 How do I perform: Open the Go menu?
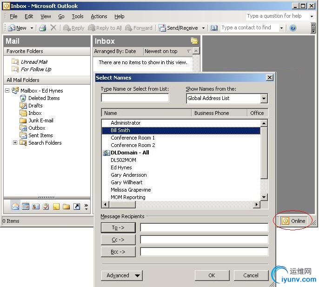coord(61,16)
